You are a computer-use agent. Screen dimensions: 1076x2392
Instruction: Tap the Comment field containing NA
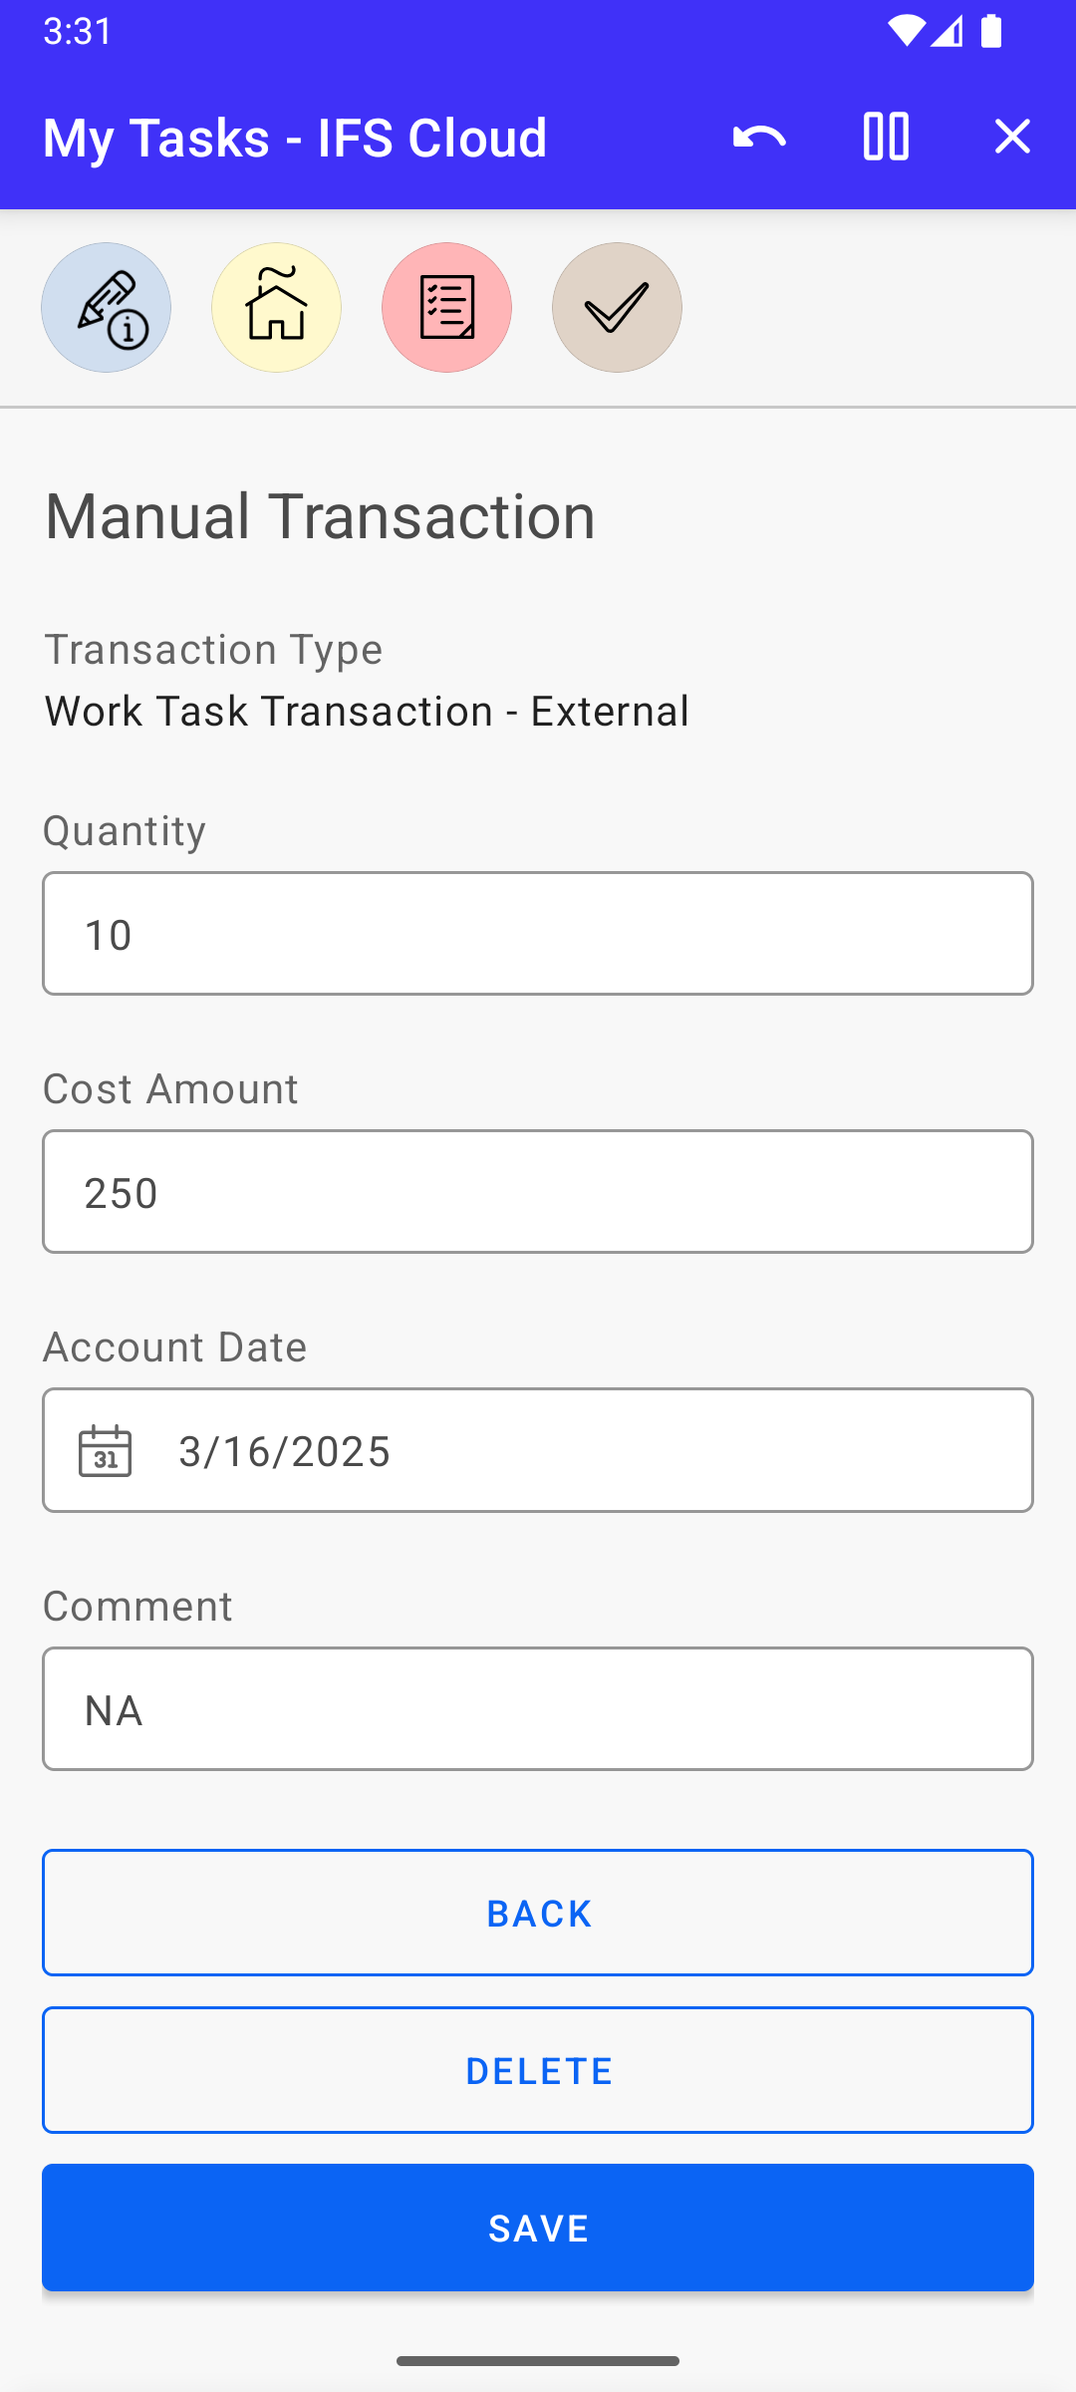tap(538, 1709)
